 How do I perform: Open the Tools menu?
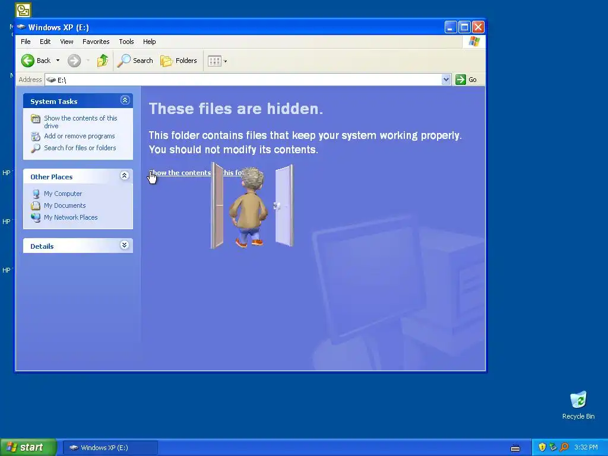click(x=126, y=42)
